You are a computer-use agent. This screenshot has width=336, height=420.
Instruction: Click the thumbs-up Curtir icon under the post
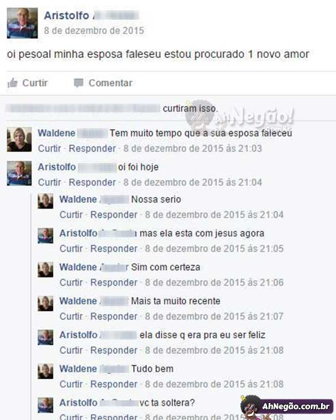point(12,82)
